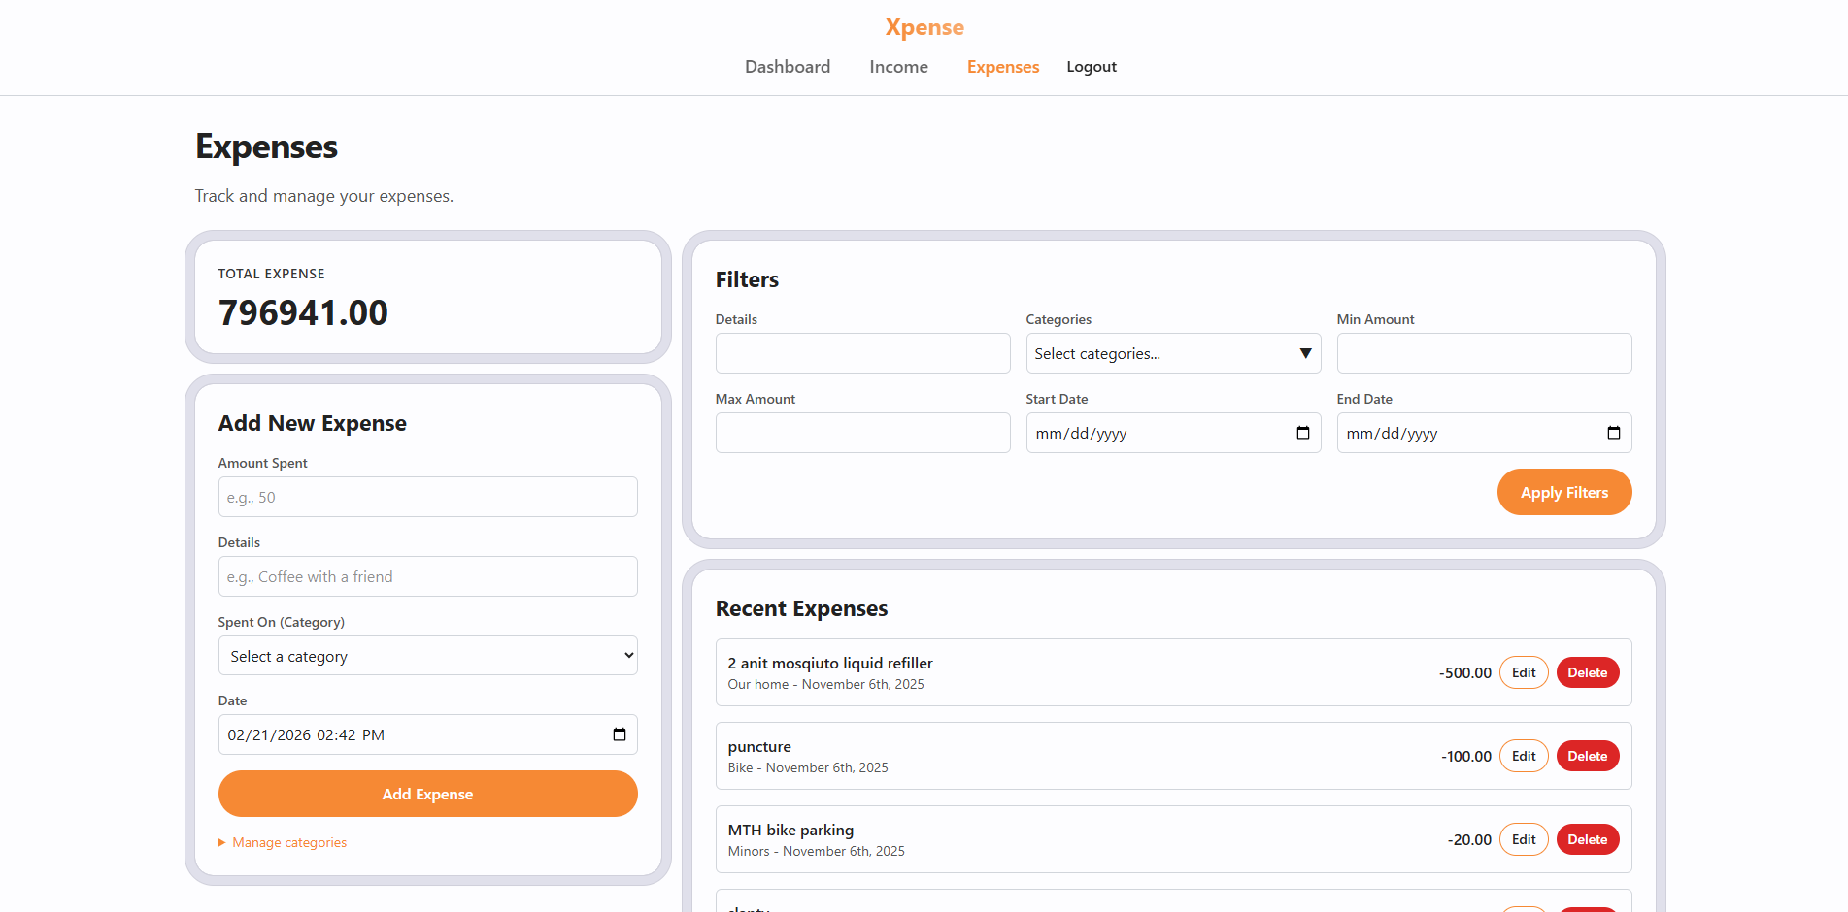Switch to the Expenses nav item
Image resolution: width=1848 pixels, height=912 pixels.
tap(1002, 67)
